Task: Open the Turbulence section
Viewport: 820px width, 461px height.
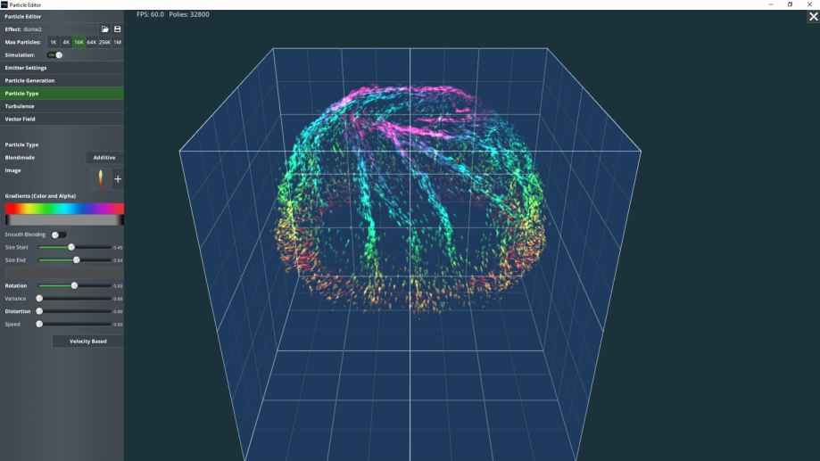Action: 62,106
